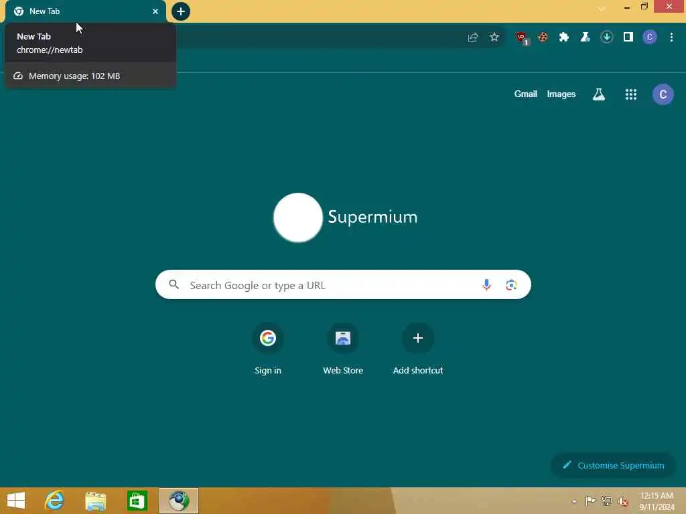The image size is (686, 514).
Task: Click the Supermium logo circle
Action: (298, 218)
